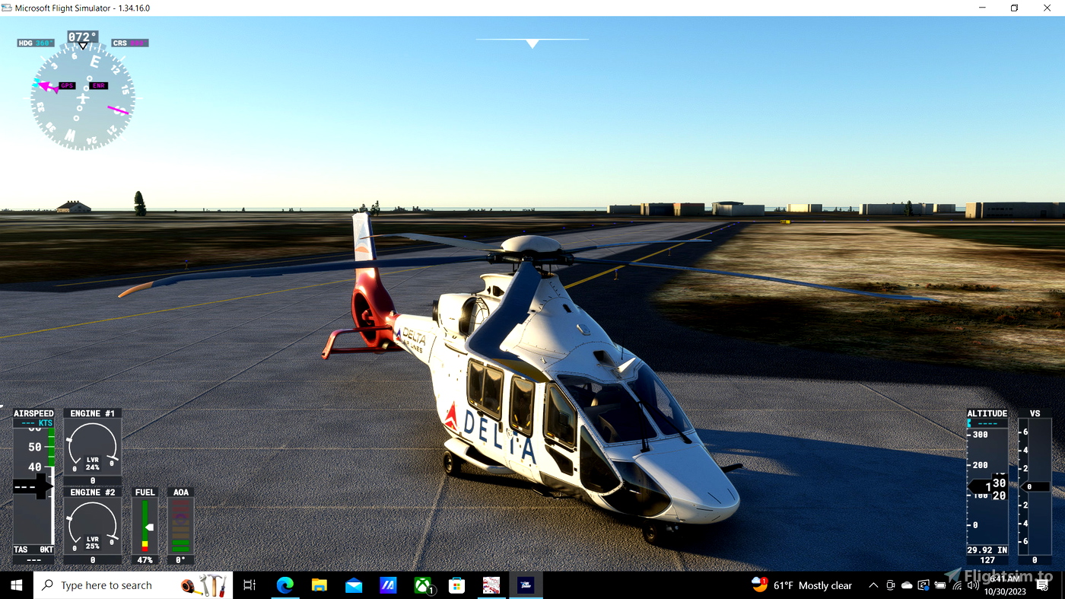Viewport: 1065px width, 599px height.
Task: Open the red-white app beside Microsoft Store
Action: click(491, 585)
